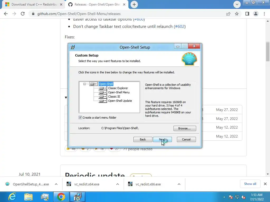Viewport: 270px width, 202px height.
Task: Open Open-Shell Menu feature install dropdown
Action: (103, 92)
